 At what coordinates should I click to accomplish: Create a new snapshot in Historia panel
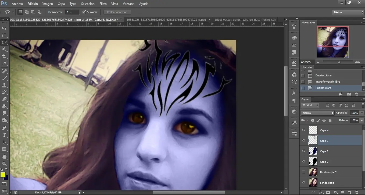(x=349, y=94)
